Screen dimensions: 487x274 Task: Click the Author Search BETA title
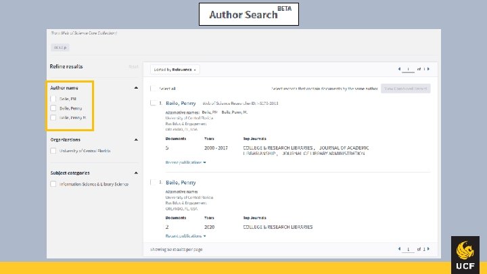[x=249, y=14]
